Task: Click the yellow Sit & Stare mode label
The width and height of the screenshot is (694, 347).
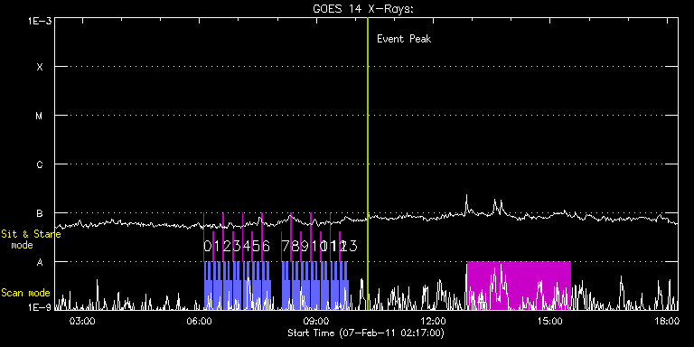Action: [x=31, y=239]
